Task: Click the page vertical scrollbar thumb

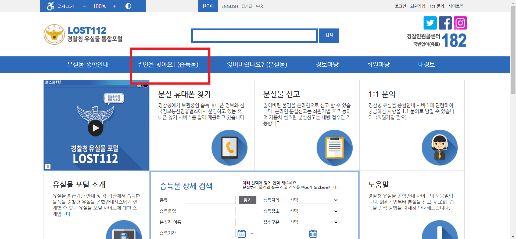Action: point(513,50)
